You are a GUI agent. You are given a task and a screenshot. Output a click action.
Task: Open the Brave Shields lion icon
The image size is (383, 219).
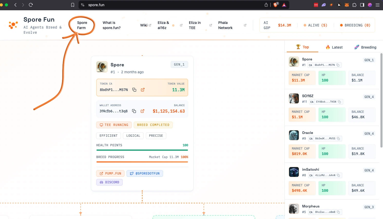276,5
